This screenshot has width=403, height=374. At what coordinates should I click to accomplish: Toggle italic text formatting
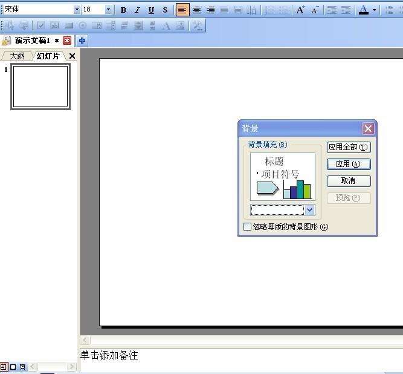137,10
